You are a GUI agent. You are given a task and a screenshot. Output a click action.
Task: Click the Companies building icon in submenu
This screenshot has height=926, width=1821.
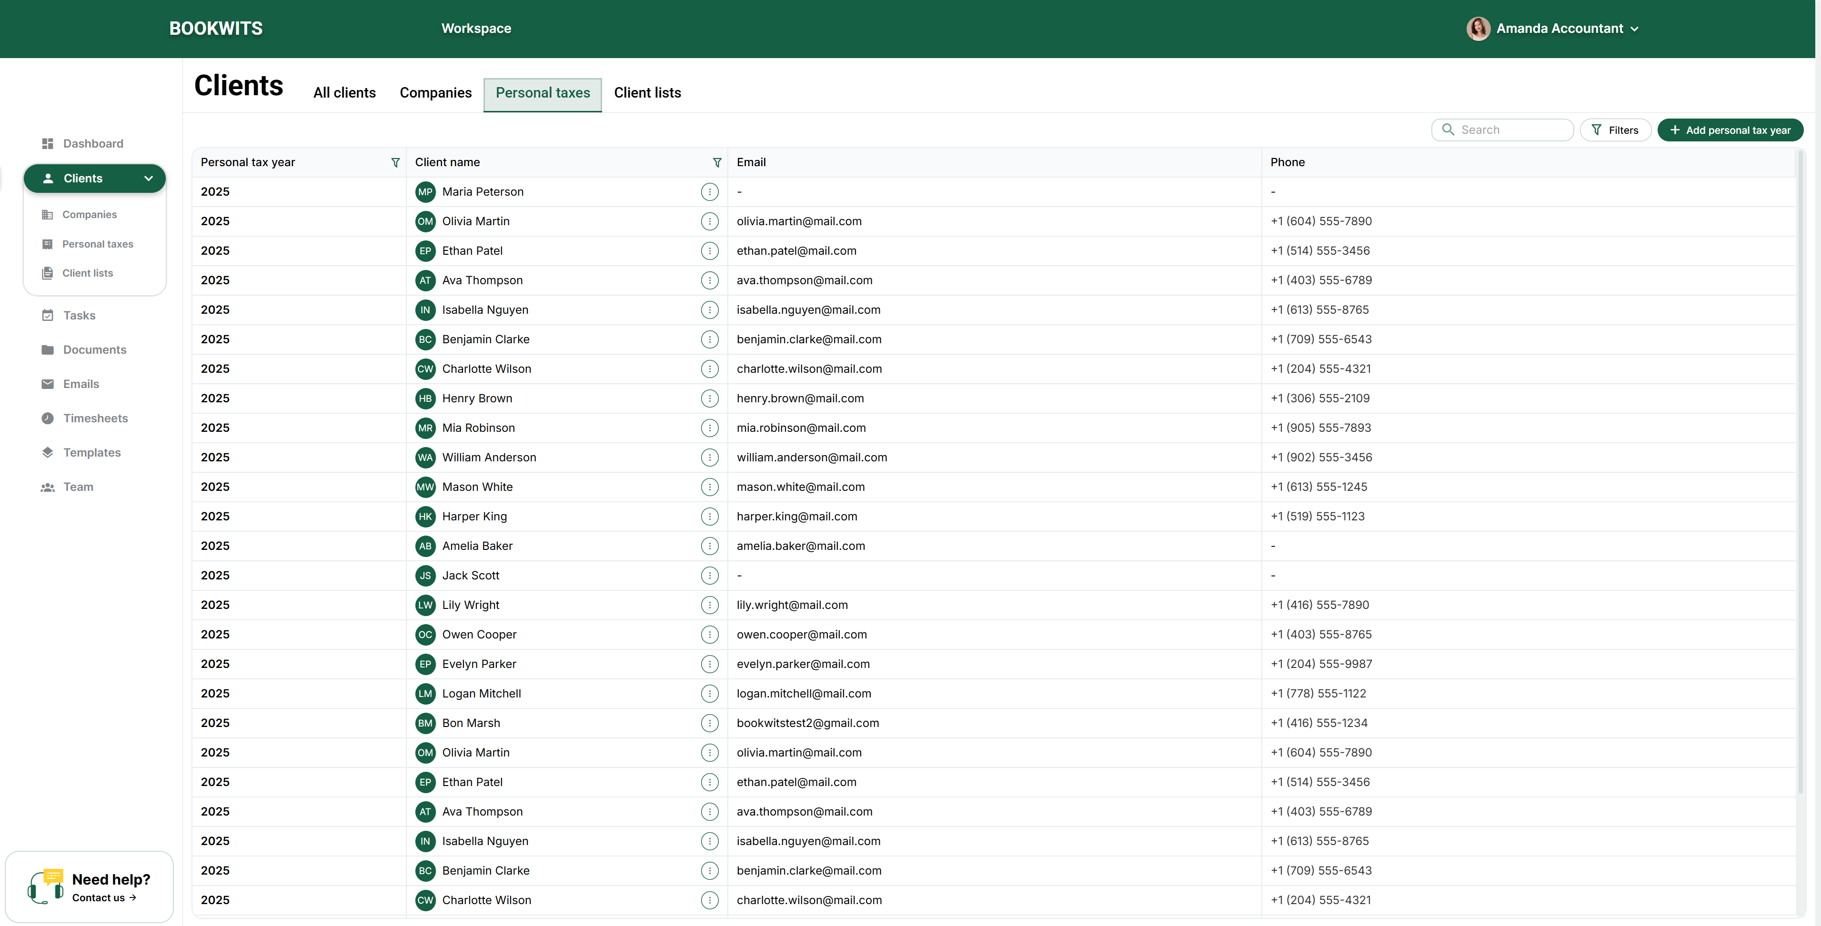47,215
